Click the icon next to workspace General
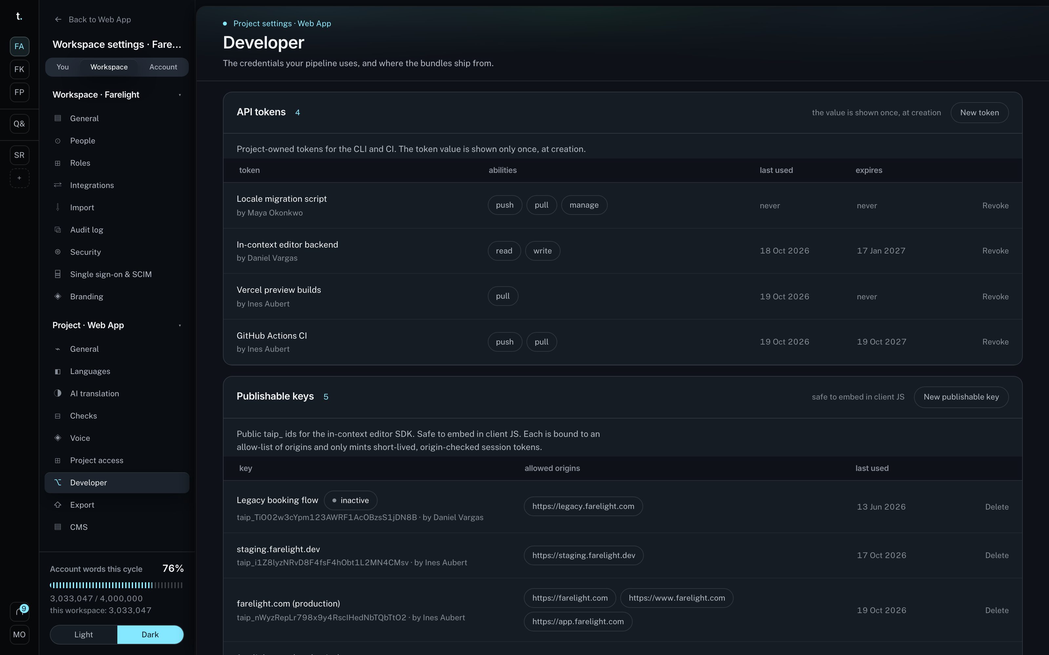Image resolution: width=1049 pixels, height=655 pixels. tap(58, 118)
